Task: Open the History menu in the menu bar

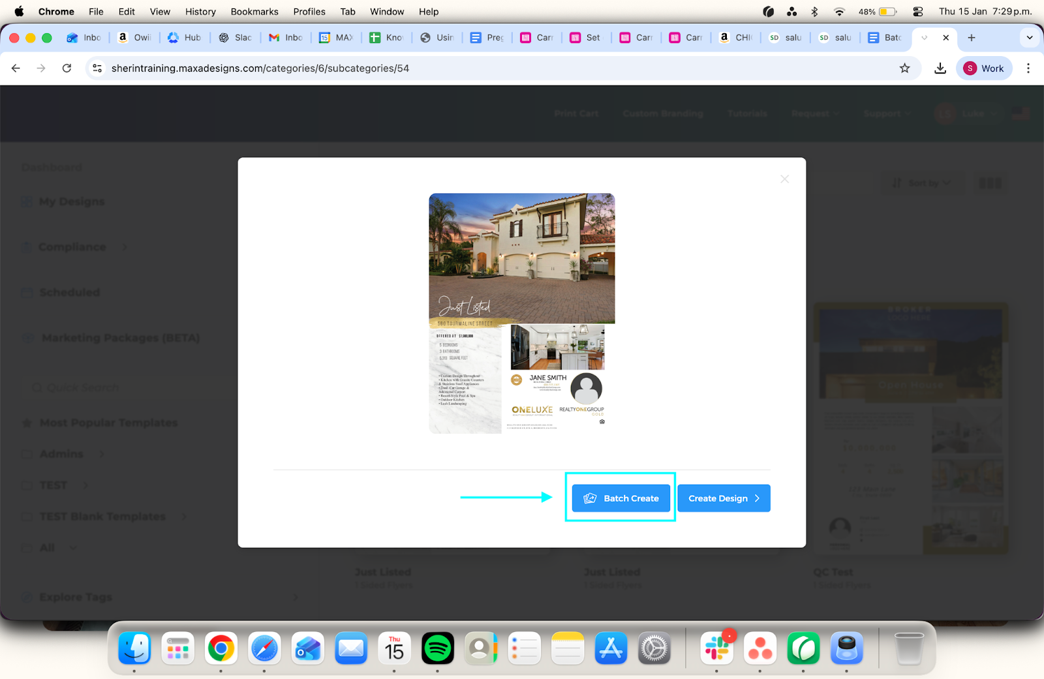Action: click(200, 12)
